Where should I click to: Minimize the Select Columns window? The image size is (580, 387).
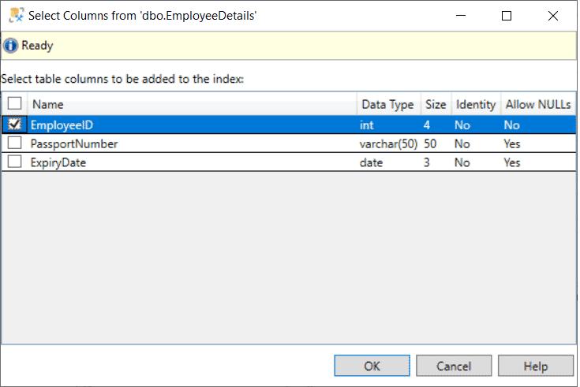click(x=460, y=15)
